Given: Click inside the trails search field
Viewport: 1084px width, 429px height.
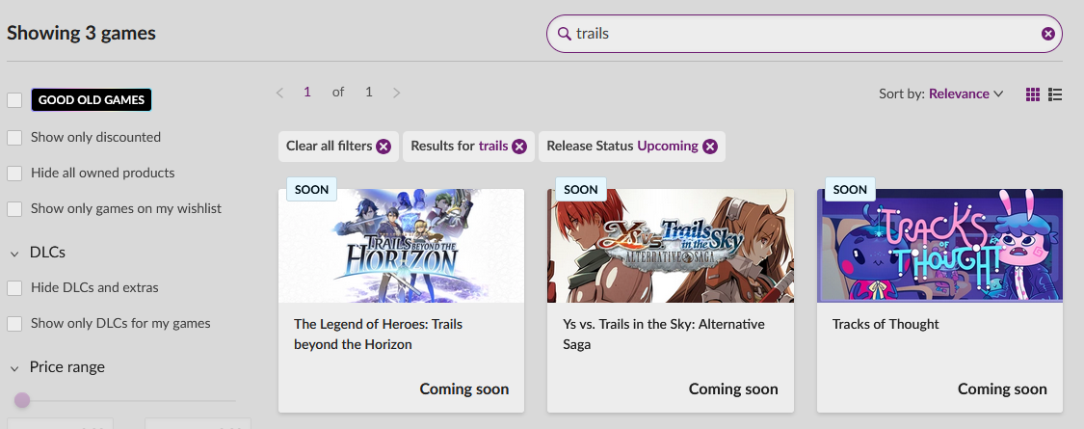Looking at the screenshot, I should [x=804, y=33].
